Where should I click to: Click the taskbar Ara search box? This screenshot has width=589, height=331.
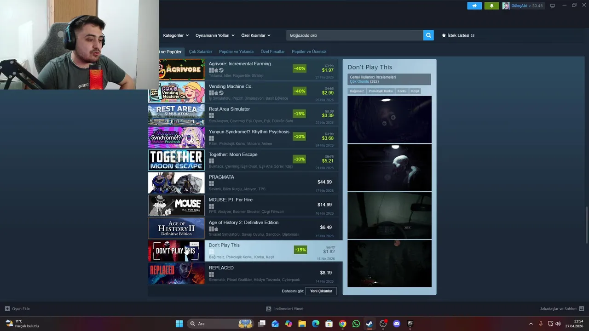point(221,324)
